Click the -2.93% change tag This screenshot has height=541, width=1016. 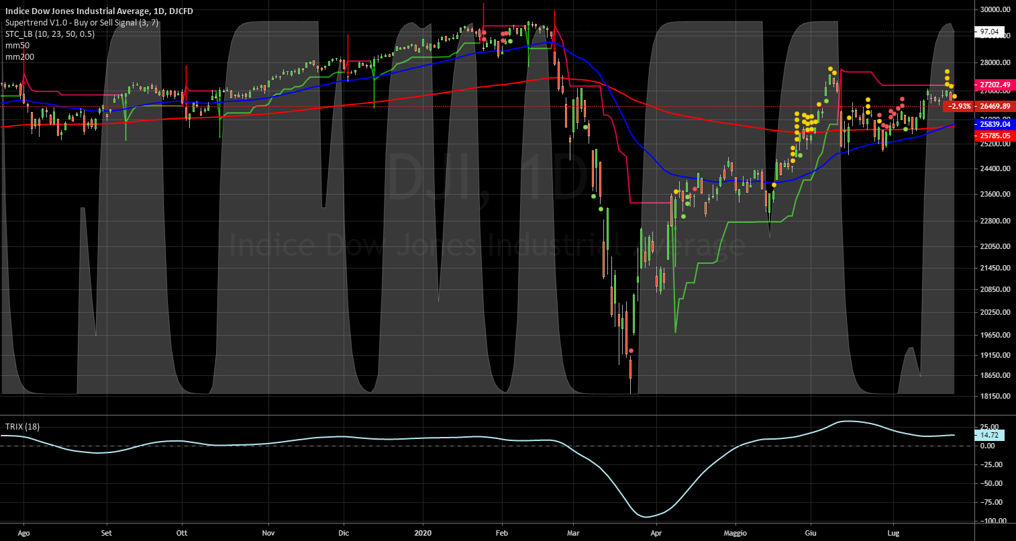[958, 106]
